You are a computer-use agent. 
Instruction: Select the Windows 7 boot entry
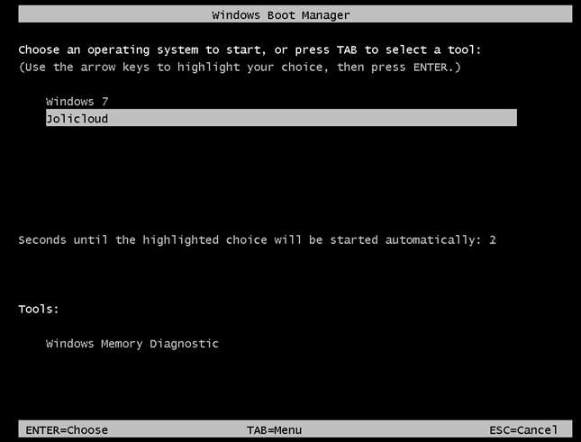click(77, 102)
